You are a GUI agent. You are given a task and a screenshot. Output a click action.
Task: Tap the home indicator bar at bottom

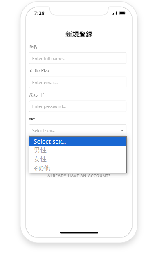[79, 233]
